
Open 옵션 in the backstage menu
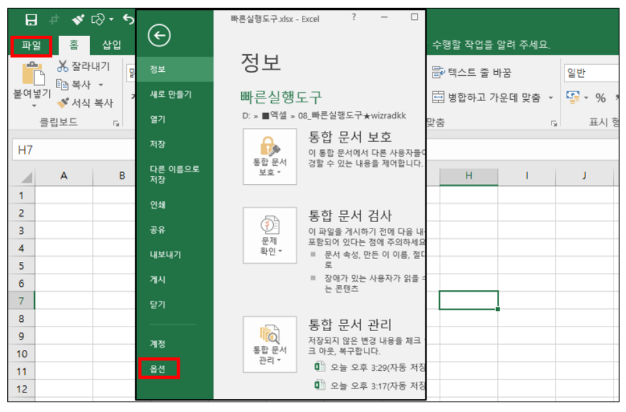click(159, 368)
